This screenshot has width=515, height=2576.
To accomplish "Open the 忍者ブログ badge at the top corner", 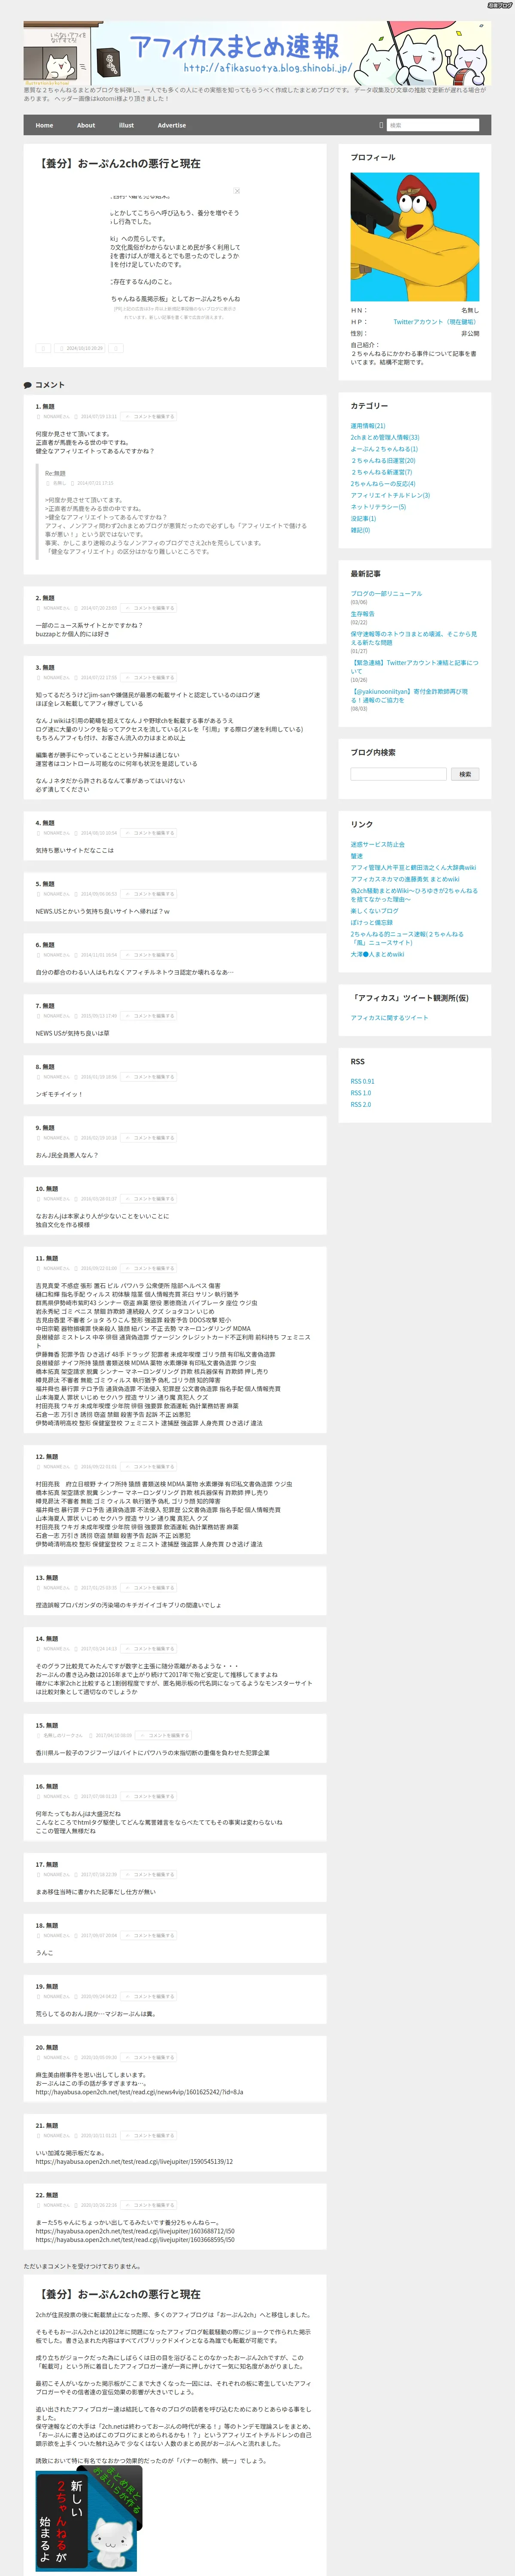I will tap(499, 5).
